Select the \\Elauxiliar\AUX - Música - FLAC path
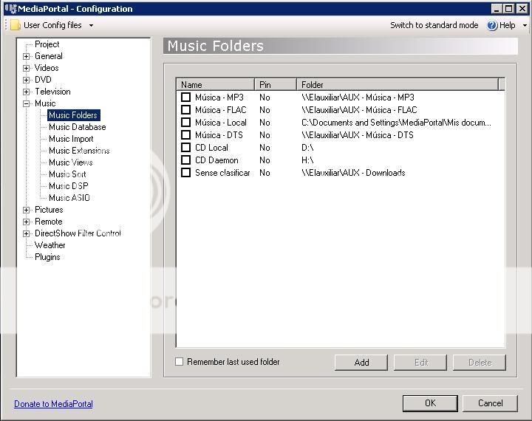This screenshot has height=421, width=532. [x=359, y=110]
